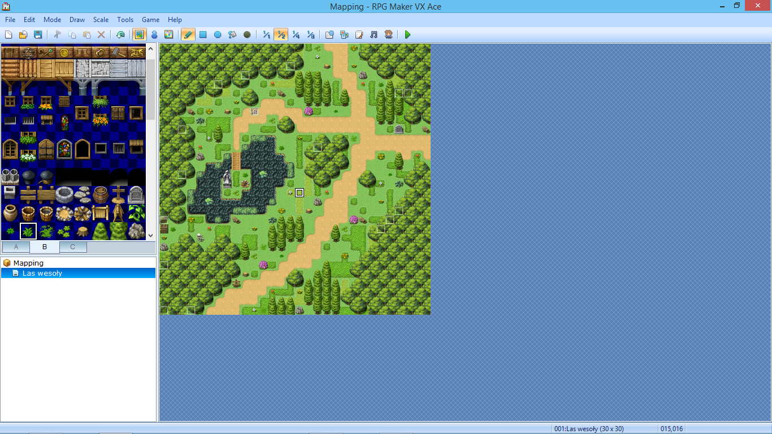Pick the stone well tile in the palette
This screenshot has width=772, height=434.
click(64, 194)
